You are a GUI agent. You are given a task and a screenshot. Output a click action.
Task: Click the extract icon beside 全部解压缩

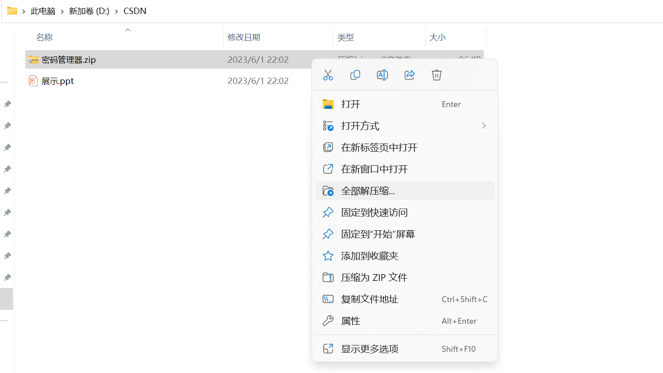click(328, 191)
